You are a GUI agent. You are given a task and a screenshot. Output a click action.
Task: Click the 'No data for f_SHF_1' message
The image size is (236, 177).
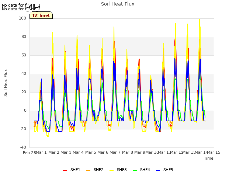21,5
